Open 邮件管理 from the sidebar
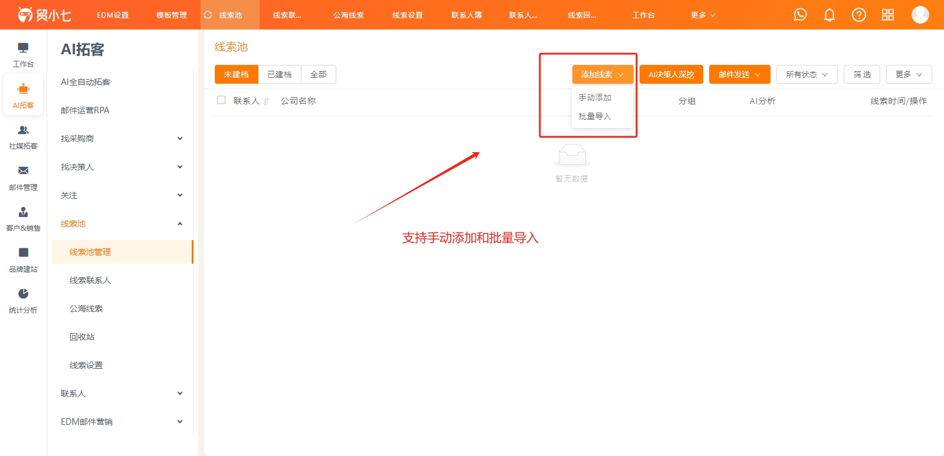 click(23, 178)
